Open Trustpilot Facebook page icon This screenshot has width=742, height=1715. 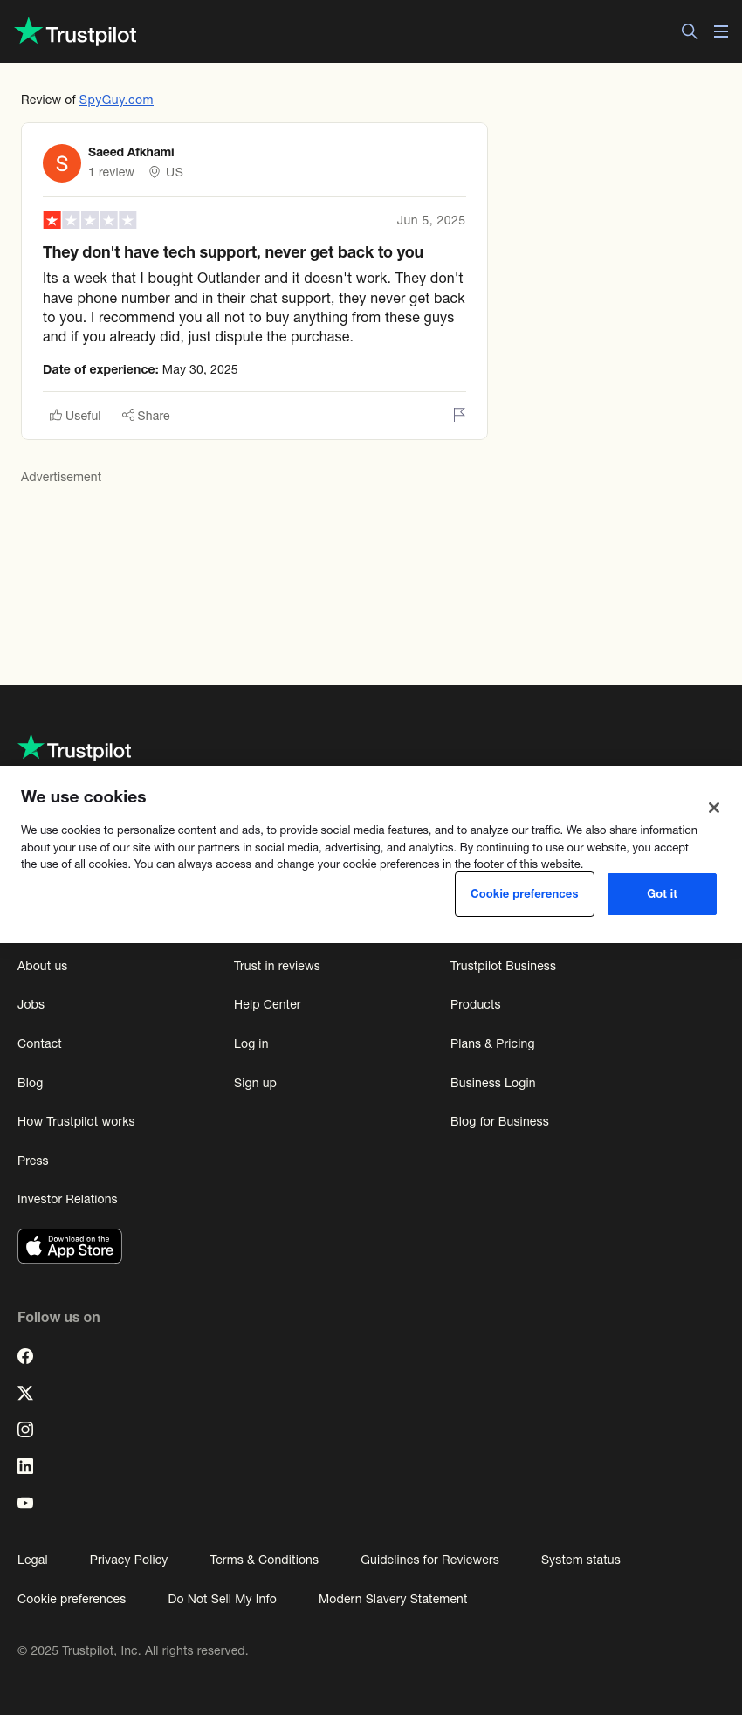pos(25,1356)
